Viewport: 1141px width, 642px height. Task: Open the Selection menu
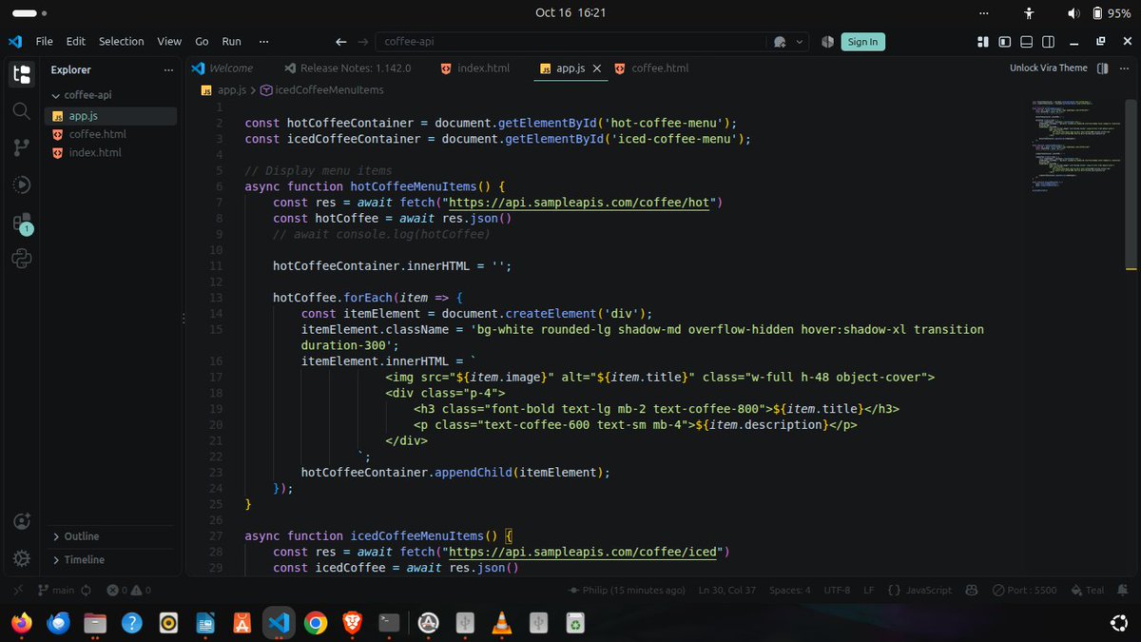click(x=122, y=42)
